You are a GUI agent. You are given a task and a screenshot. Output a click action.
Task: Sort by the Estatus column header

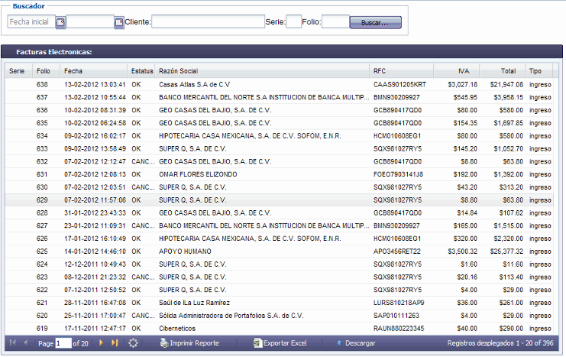(x=141, y=71)
